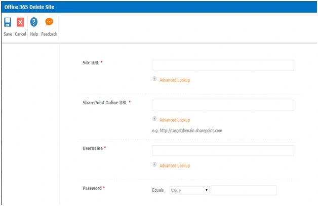Click the Office 365 Delete Site title
This screenshot has height=206, width=318.
click(29, 7)
